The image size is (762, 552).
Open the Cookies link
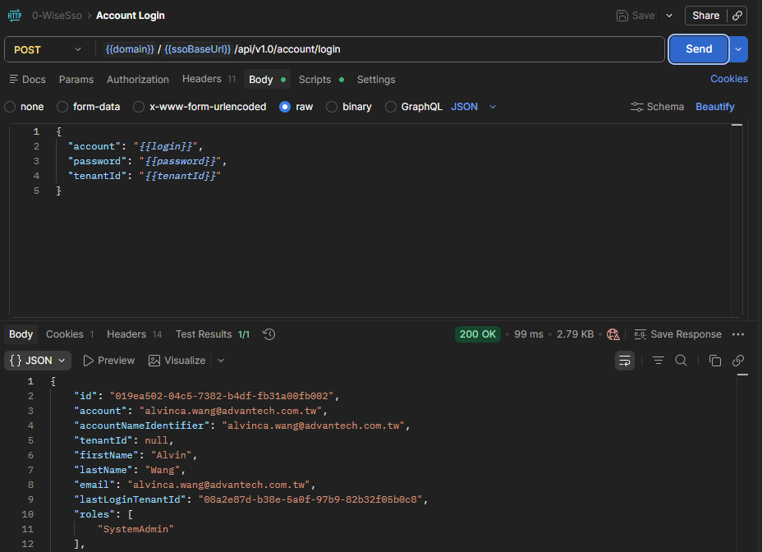(x=728, y=79)
